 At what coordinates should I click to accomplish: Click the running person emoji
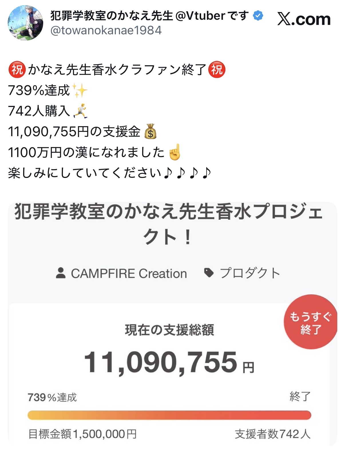80,111
